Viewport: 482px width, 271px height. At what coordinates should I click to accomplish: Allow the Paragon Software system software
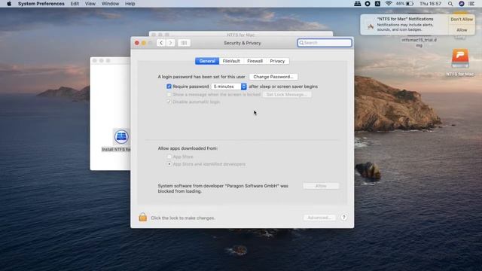click(321, 186)
